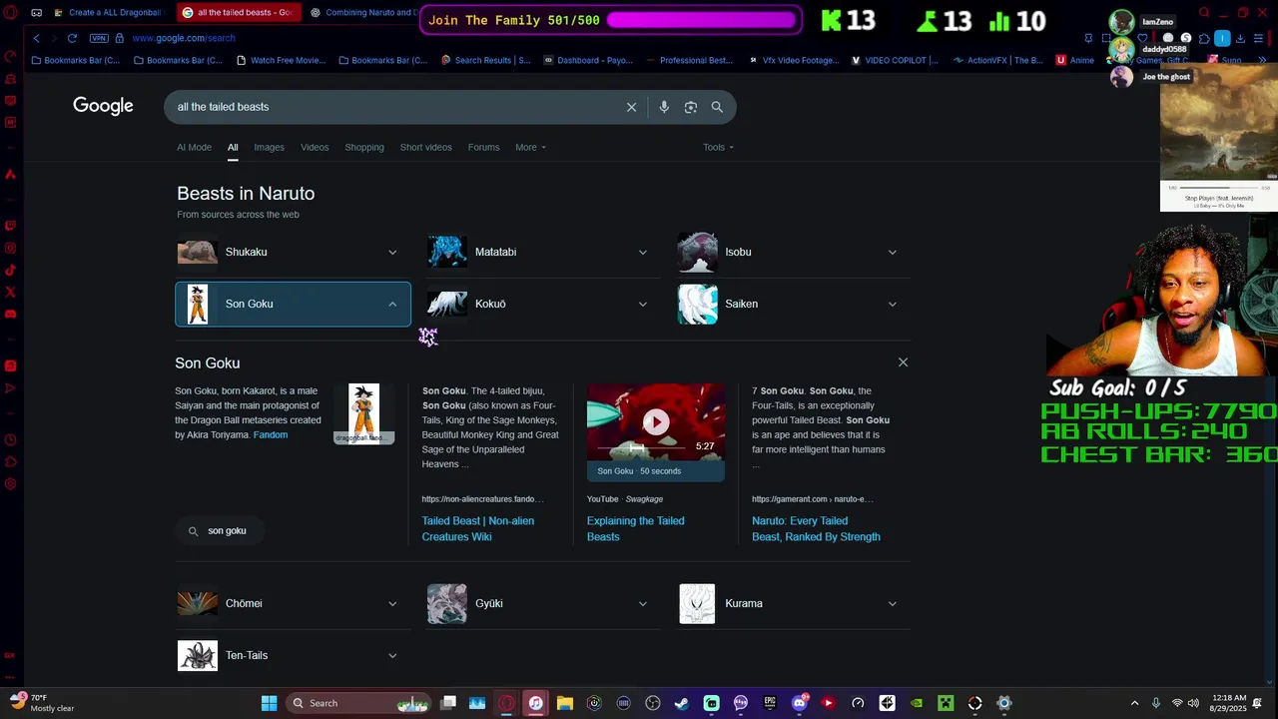Open Watch Free Movie bookmark
Image resolution: width=1278 pixels, height=719 pixels.
pos(282,60)
